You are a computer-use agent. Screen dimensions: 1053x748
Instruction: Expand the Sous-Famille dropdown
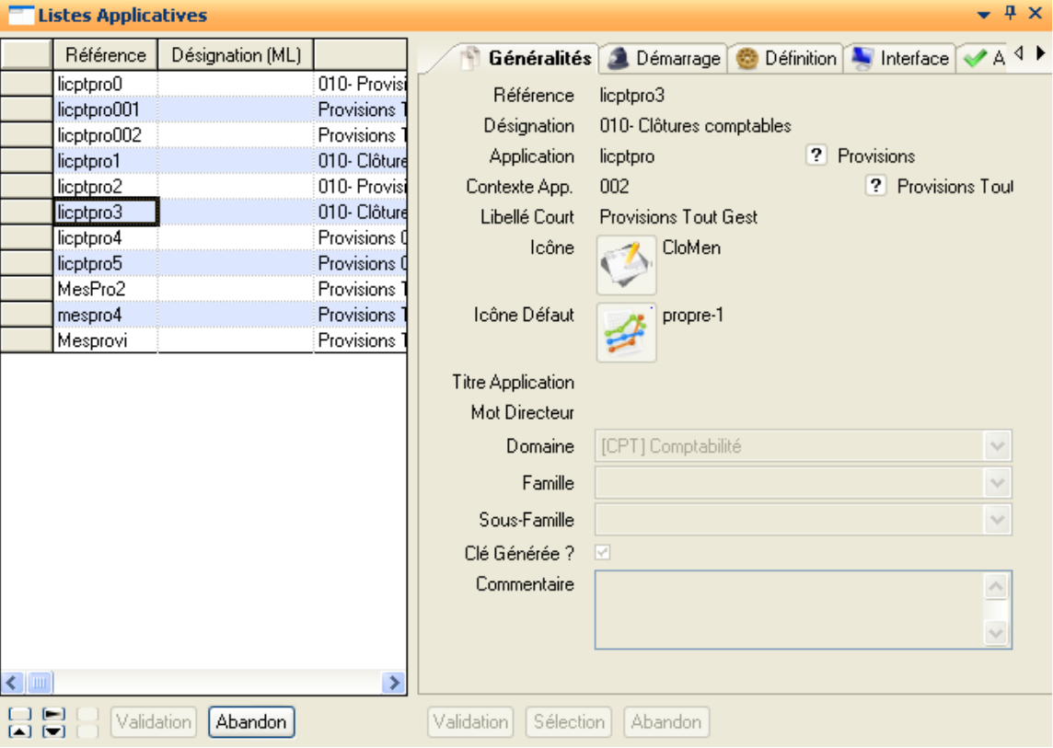(x=1000, y=520)
